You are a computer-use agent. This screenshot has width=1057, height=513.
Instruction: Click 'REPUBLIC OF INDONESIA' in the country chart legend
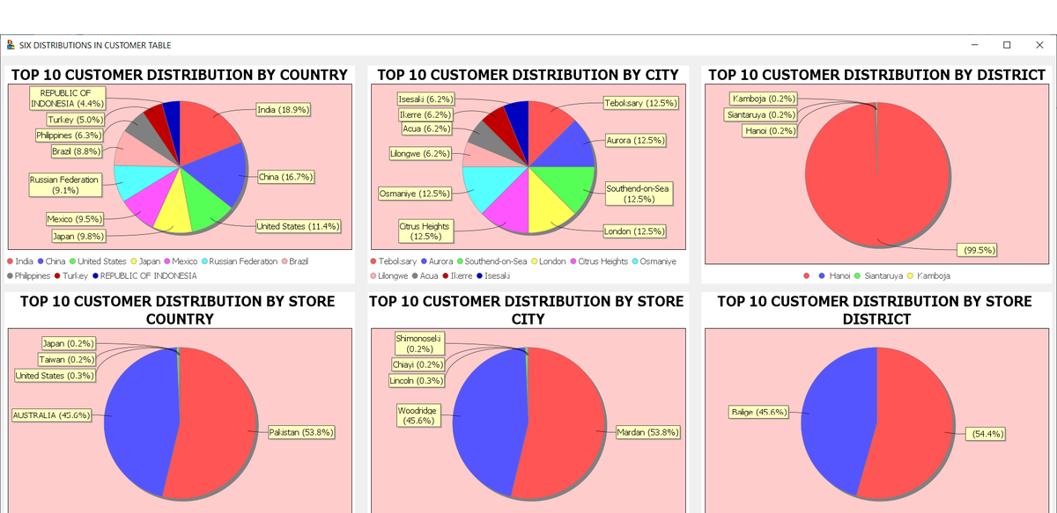click(148, 275)
